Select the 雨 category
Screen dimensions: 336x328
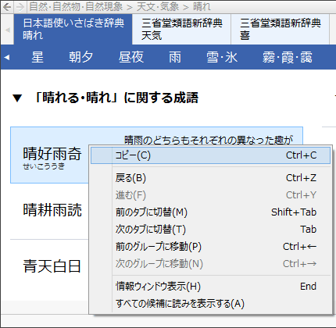pos(175,57)
